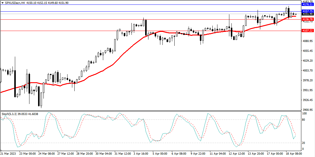Click the 28 Mar 20:00 time label

coord(84,154)
